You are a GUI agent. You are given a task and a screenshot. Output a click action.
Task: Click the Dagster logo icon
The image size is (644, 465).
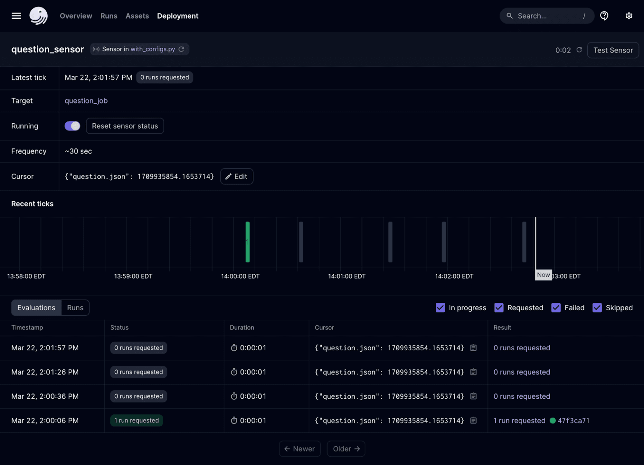(x=39, y=16)
